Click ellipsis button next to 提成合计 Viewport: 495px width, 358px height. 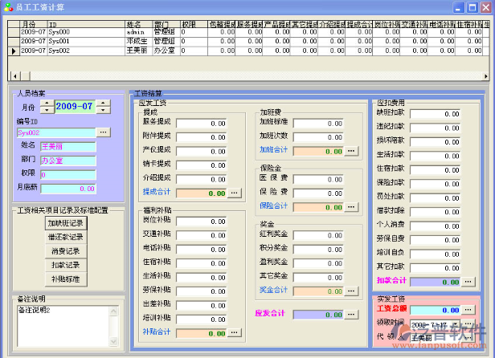[235, 193]
